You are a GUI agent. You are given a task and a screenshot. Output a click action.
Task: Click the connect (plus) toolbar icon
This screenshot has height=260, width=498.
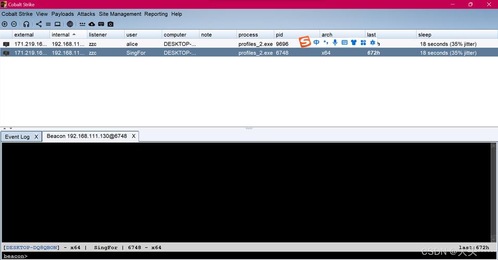coord(5,24)
